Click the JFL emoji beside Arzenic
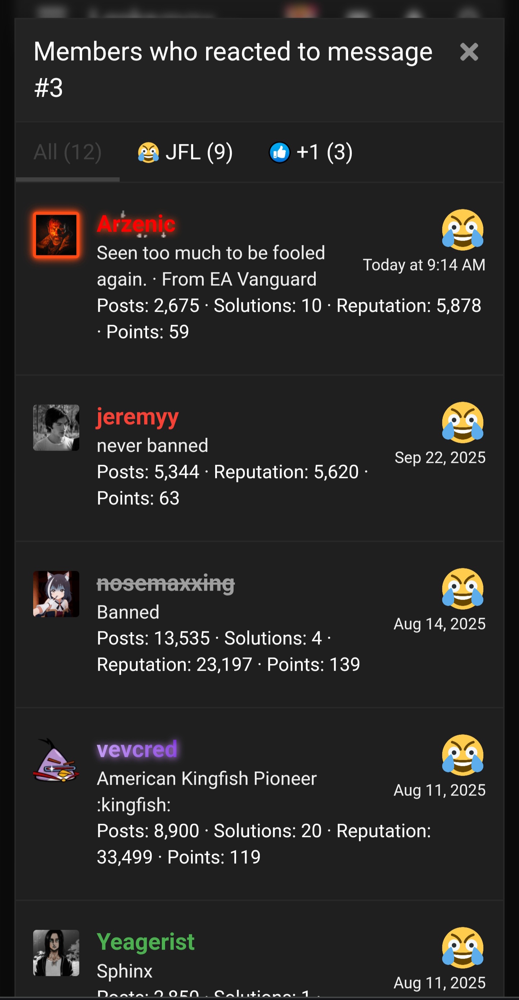The image size is (519, 1000). coord(462,229)
